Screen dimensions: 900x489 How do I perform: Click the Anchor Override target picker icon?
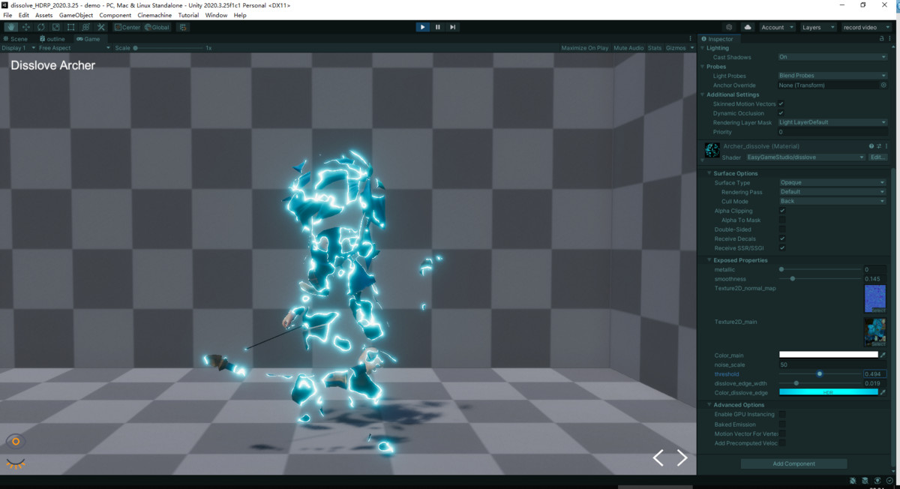(x=883, y=85)
